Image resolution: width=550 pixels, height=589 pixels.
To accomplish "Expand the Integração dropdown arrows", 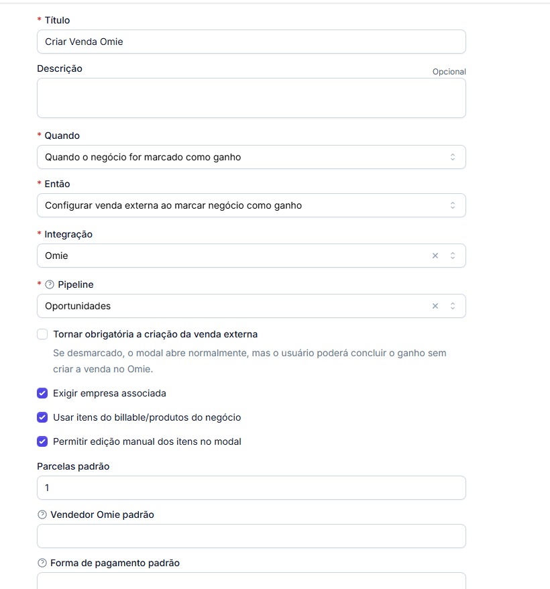I will pos(453,256).
